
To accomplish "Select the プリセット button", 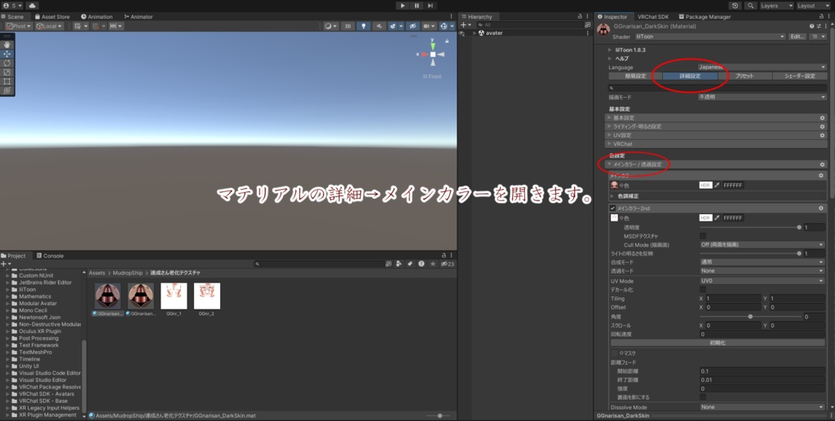I will [744, 76].
